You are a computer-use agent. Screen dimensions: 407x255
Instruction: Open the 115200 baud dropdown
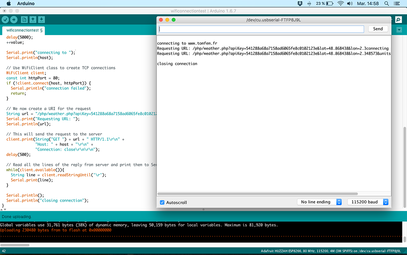[368, 202]
